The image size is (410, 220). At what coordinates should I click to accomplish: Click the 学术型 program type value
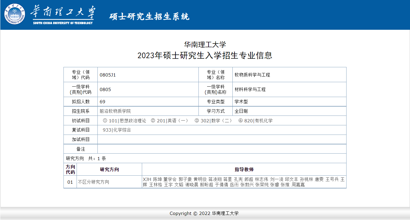click(x=241, y=102)
